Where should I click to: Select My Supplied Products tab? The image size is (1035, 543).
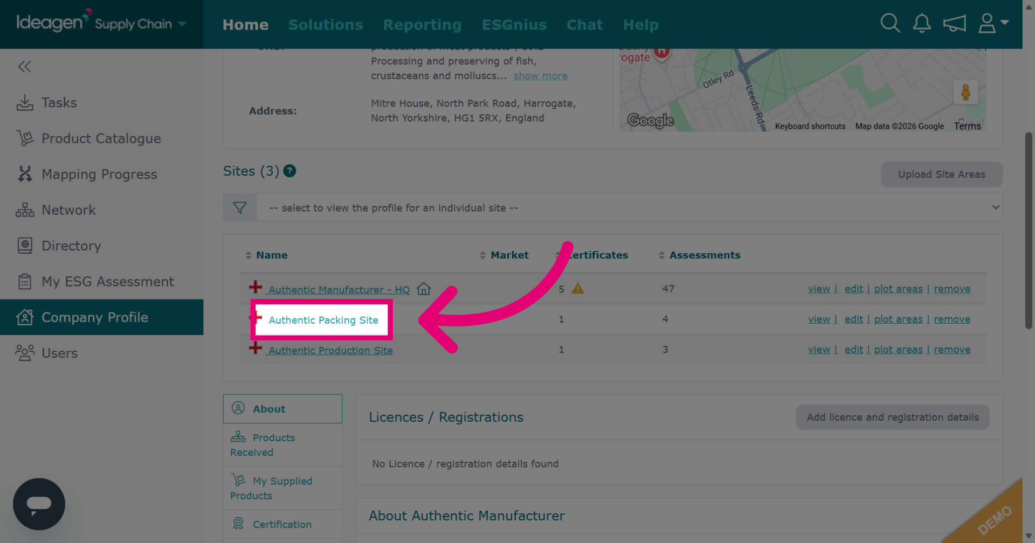282,488
